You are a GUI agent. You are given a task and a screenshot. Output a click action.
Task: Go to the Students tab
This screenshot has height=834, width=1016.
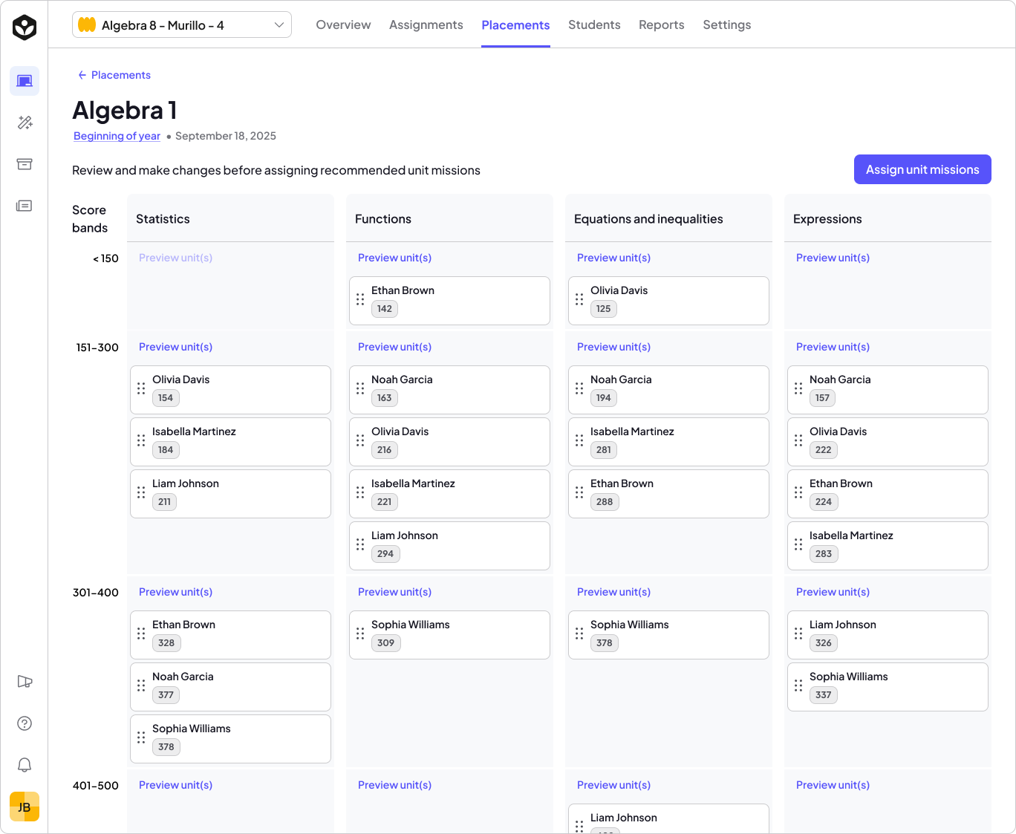click(x=594, y=25)
